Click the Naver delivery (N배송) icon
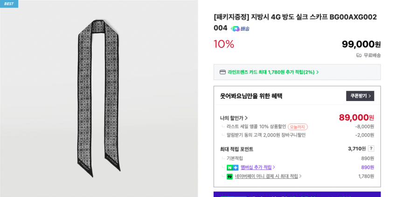Screen dimensions: 396x197 (x=240, y=28)
